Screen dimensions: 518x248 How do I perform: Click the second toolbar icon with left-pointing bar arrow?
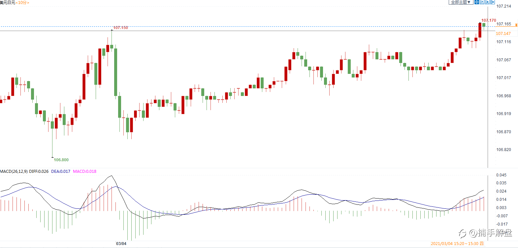[482, 2]
